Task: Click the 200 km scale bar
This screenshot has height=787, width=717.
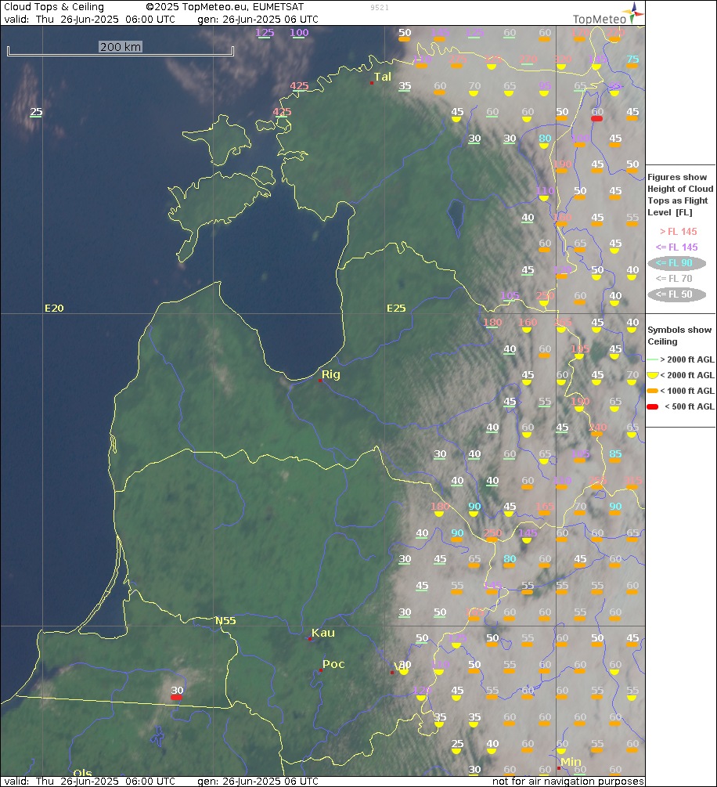Action: (x=121, y=49)
